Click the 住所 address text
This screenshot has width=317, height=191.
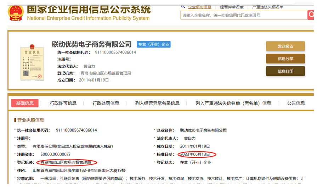point(79,170)
